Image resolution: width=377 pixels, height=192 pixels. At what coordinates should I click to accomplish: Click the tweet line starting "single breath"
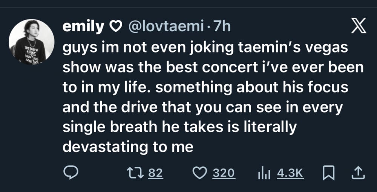point(179,127)
